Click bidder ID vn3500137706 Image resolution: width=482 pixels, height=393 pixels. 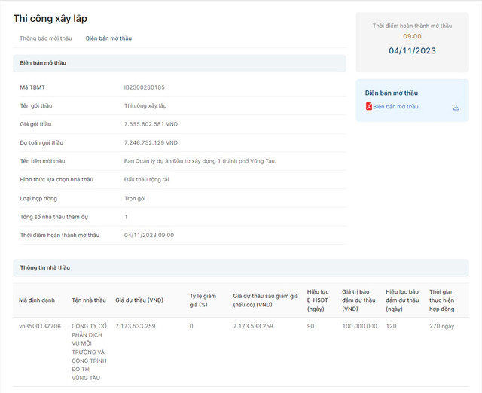tap(40, 326)
